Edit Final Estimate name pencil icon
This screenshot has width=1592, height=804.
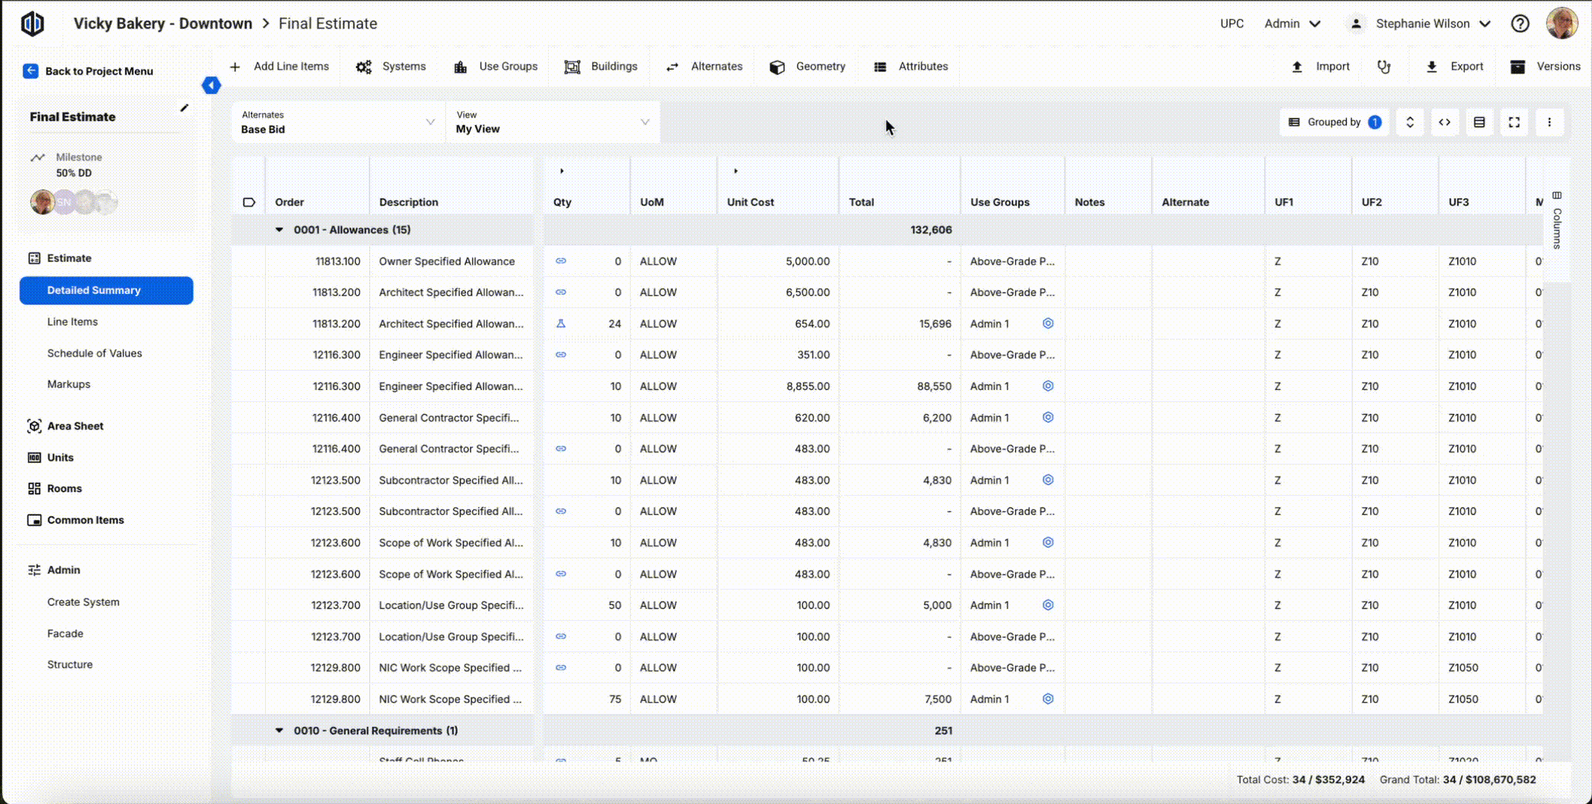pos(184,109)
